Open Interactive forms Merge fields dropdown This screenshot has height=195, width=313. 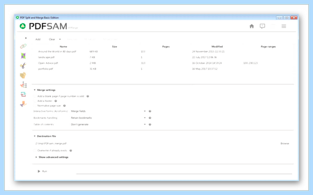(x=108, y=111)
